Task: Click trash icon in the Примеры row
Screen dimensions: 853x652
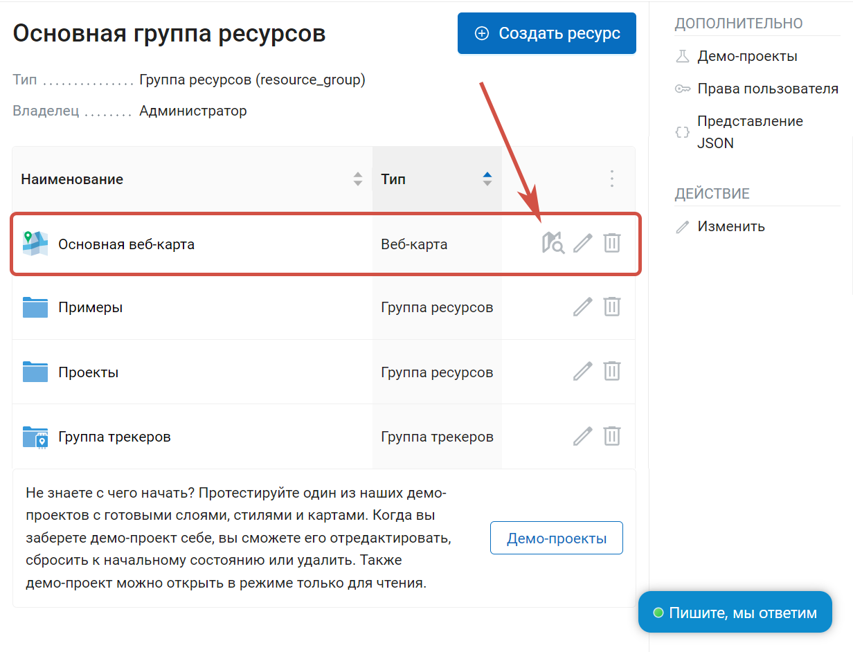Action: [x=612, y=307]
